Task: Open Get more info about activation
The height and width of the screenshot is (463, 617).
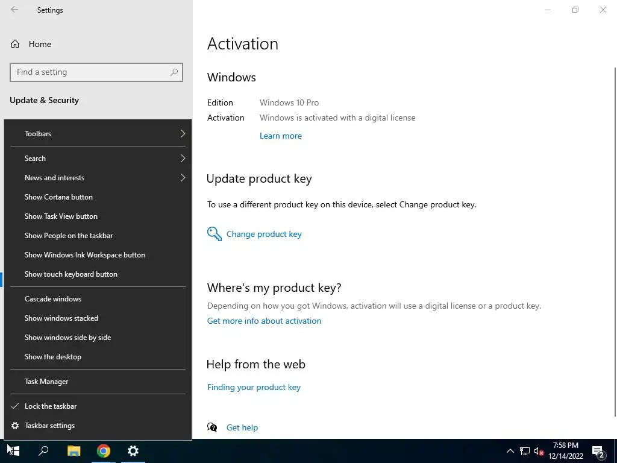Action: coord(264,321)
